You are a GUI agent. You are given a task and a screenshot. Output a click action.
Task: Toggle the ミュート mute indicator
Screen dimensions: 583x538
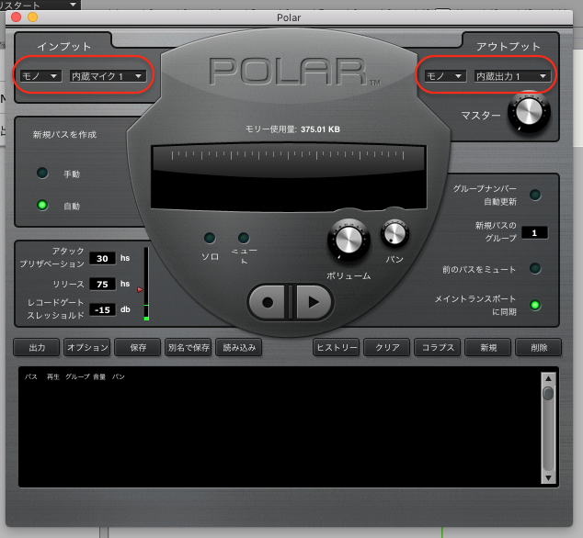tap(244, 238)
